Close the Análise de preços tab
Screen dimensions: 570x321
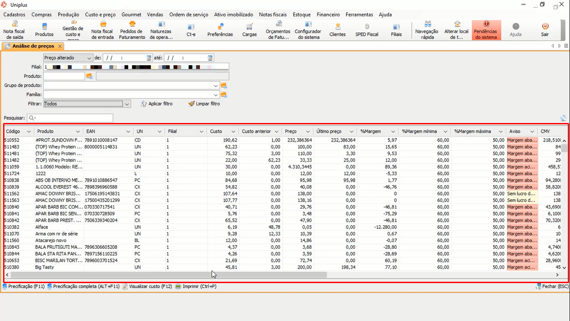tap(60, 46)
